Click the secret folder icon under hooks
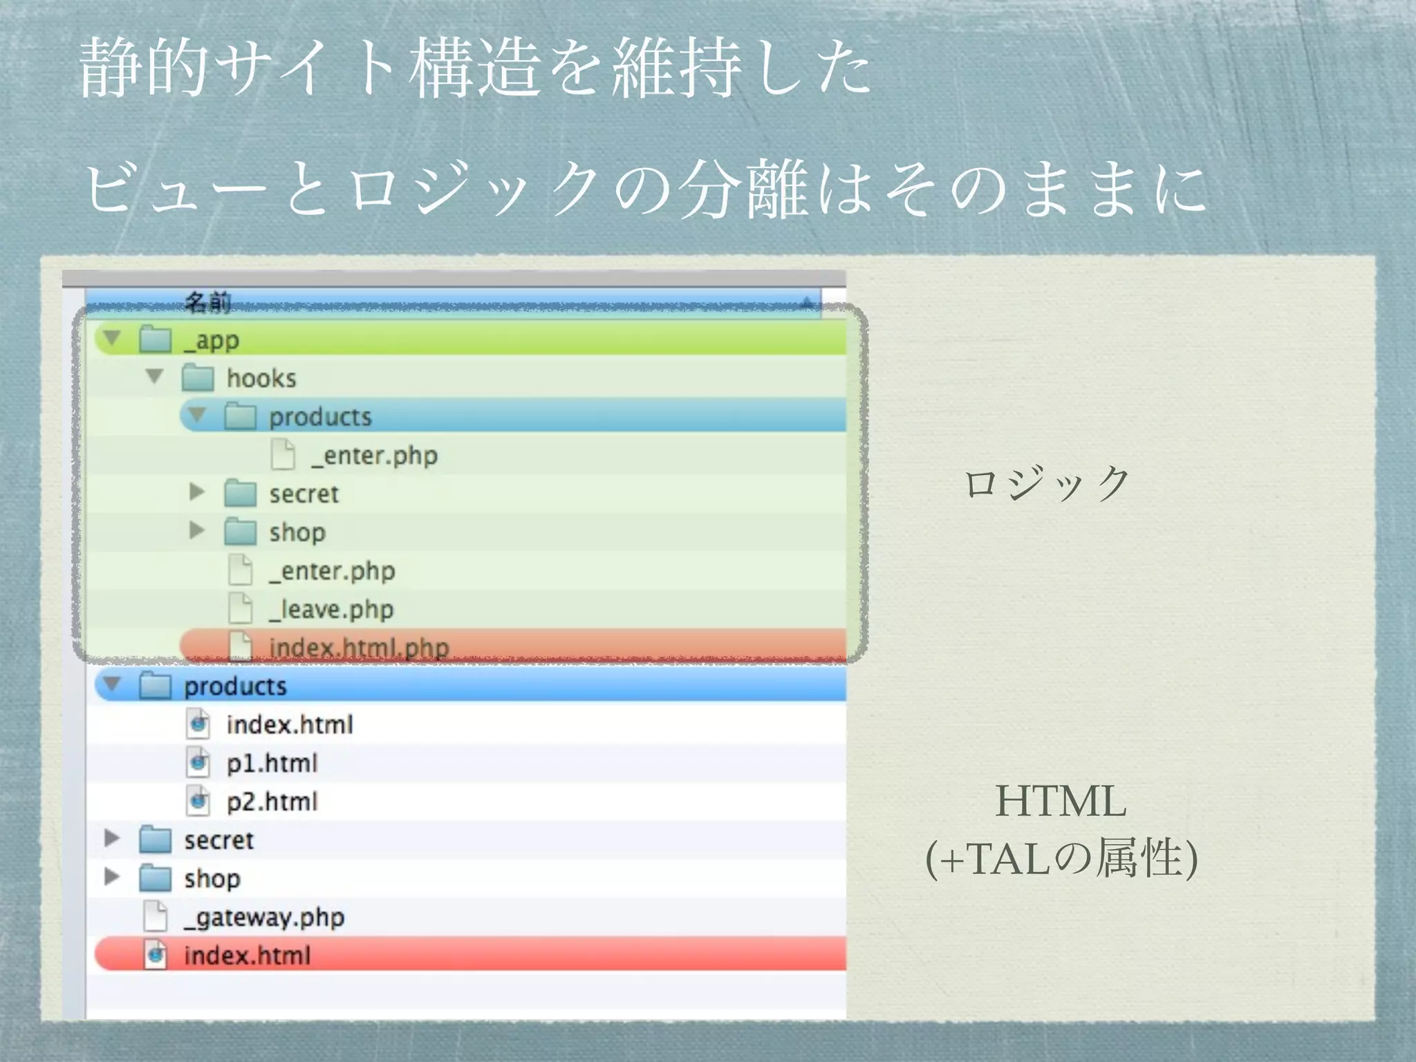1416x1062 pixels. click(x=241, y=494)
